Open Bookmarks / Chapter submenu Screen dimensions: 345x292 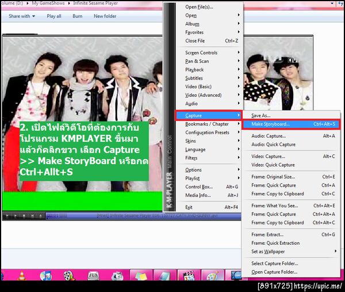point(209,124)
